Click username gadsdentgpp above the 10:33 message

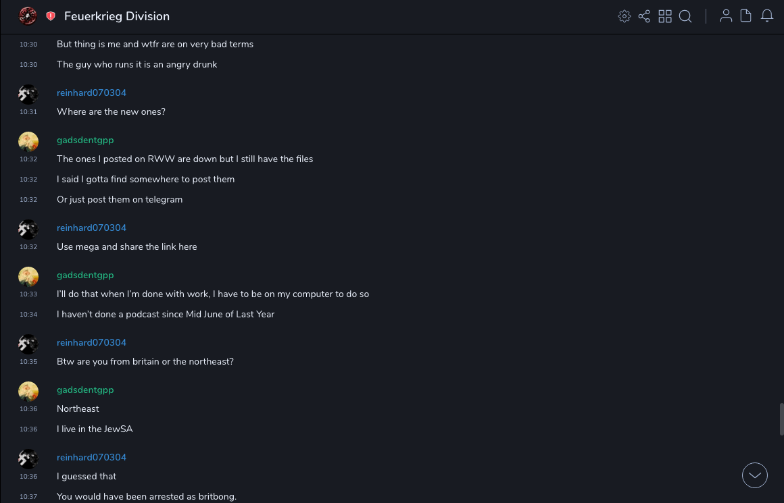(x=85, y=275)
